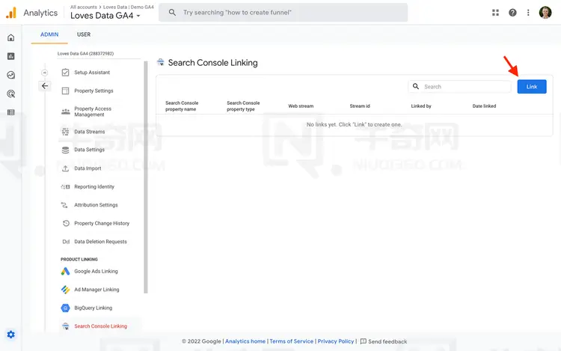Select Data Settings in the admin list
Screen dimensions: 561x351
pyautogui.click(x=90, y=150)
